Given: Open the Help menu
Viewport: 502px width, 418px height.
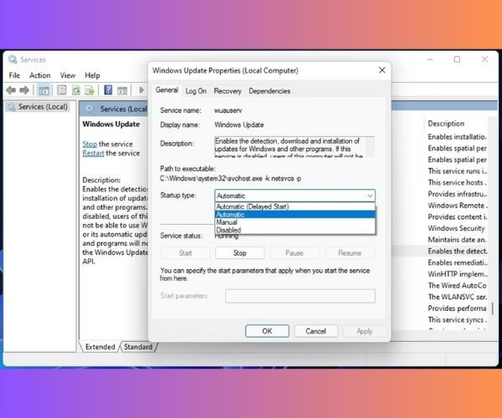Looking at the screenshot, I should (92, 75).
